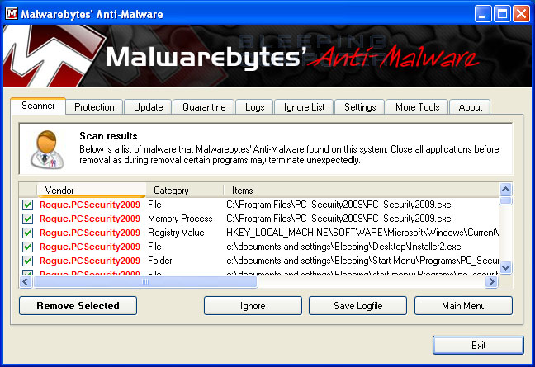This screenshot has width=535, height=367.
Task: Toggle the Registry Value row checkbox
Action: [27, 233]
